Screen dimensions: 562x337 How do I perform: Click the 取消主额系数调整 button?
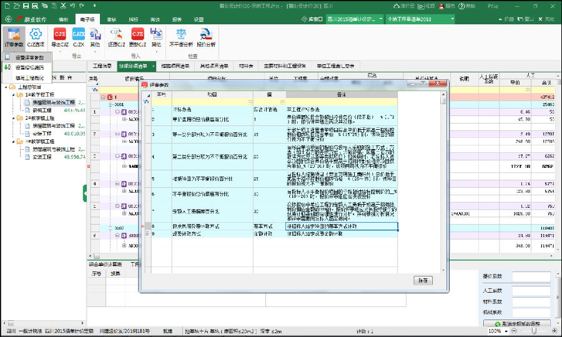pyautogui.click(x=517, y=323)
